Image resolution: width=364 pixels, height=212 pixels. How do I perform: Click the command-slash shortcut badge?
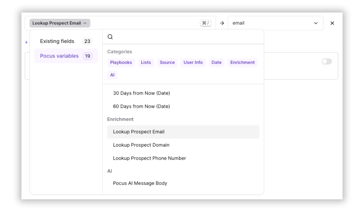click(205, 23)
